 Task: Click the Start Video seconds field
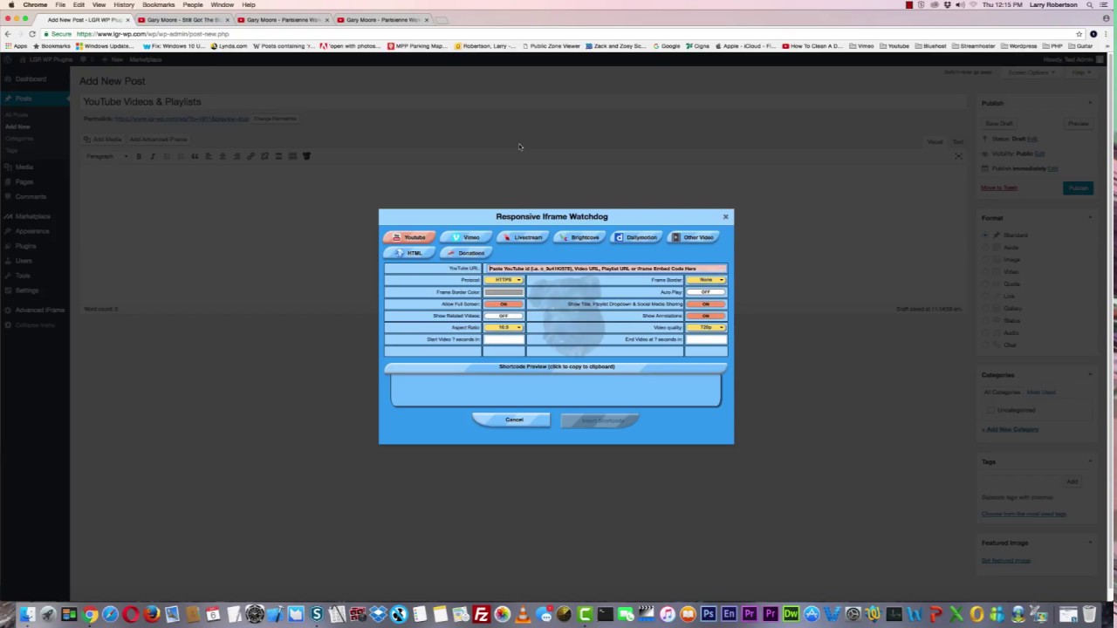click(504, 339)
